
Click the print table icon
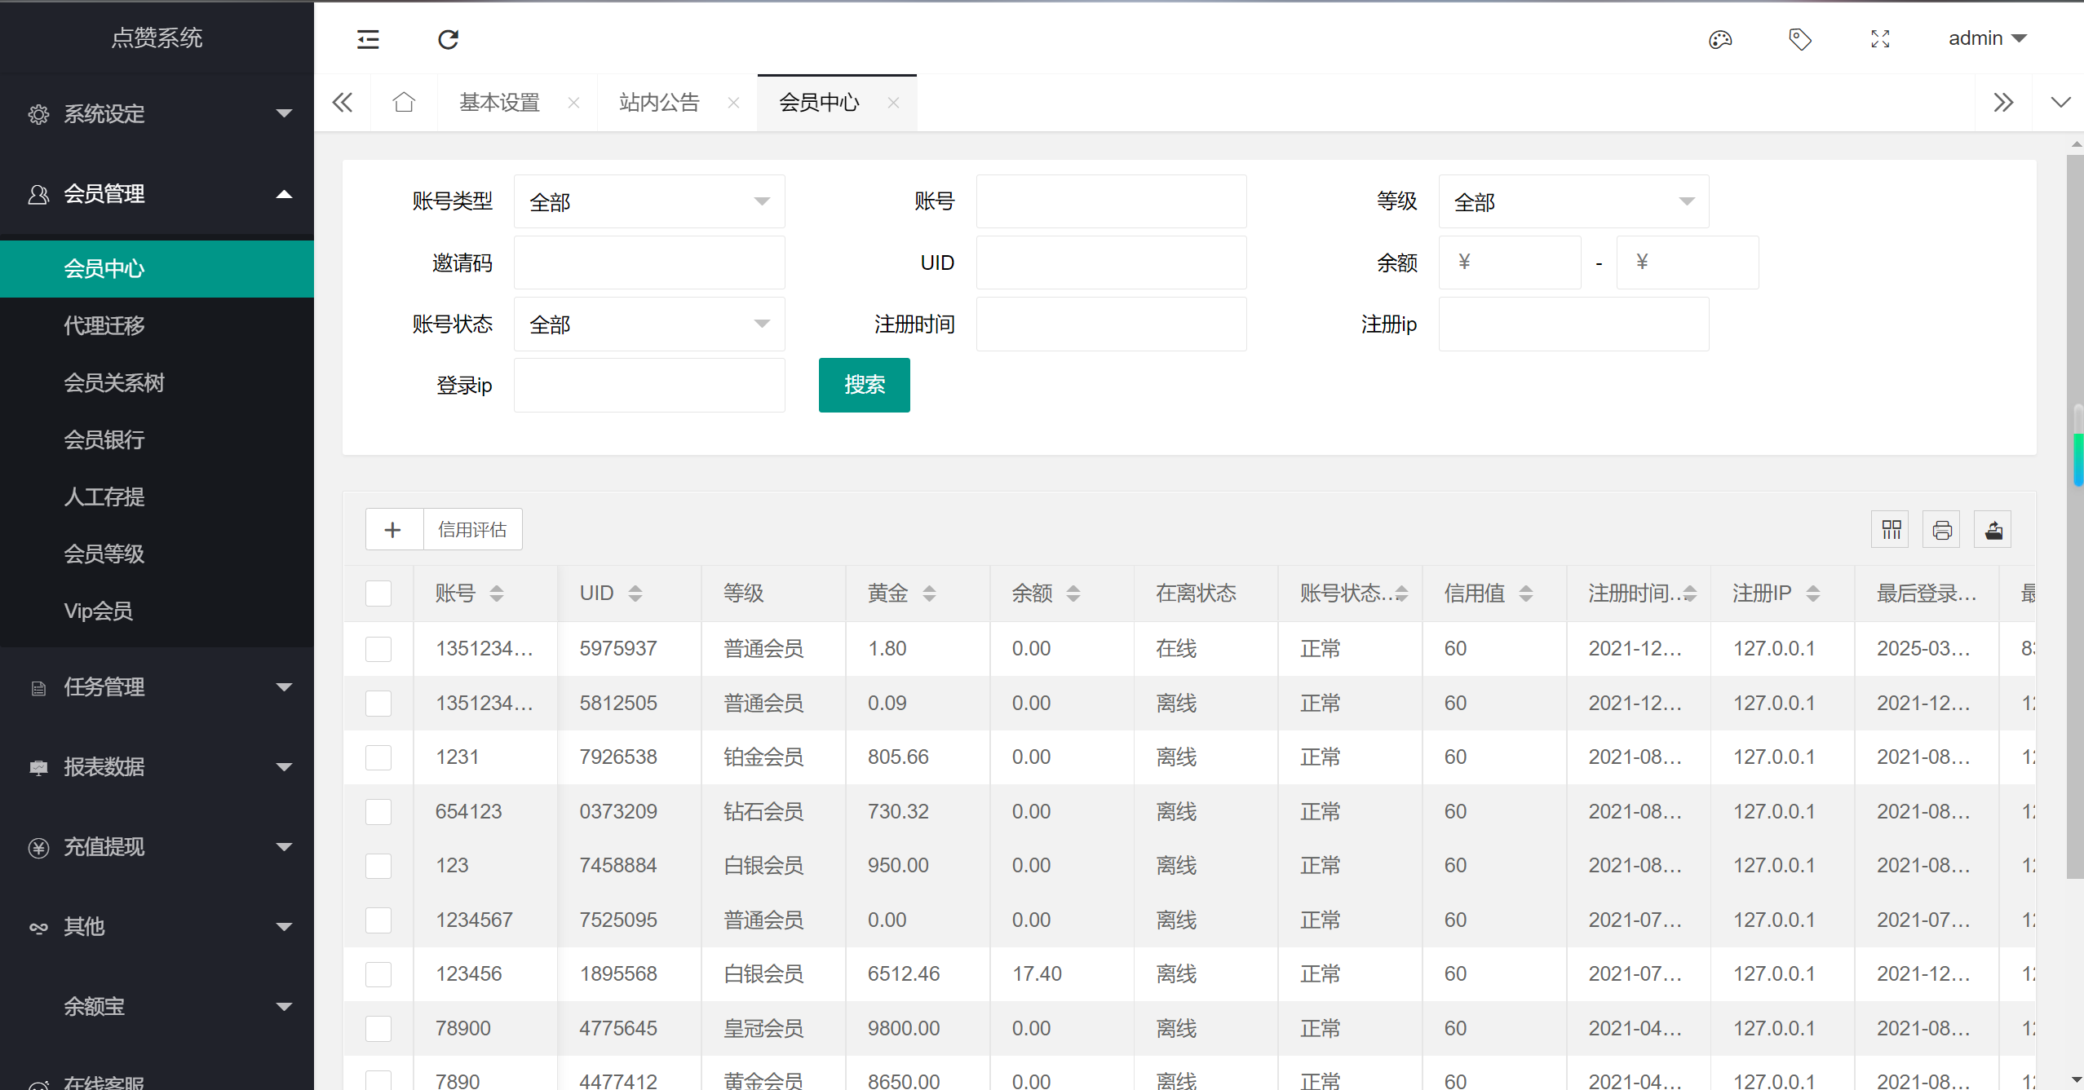pos(1942,530)
